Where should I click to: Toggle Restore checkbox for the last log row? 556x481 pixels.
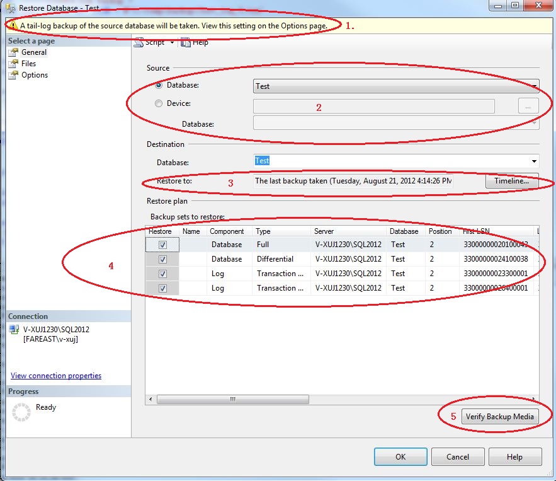point(162,288)
